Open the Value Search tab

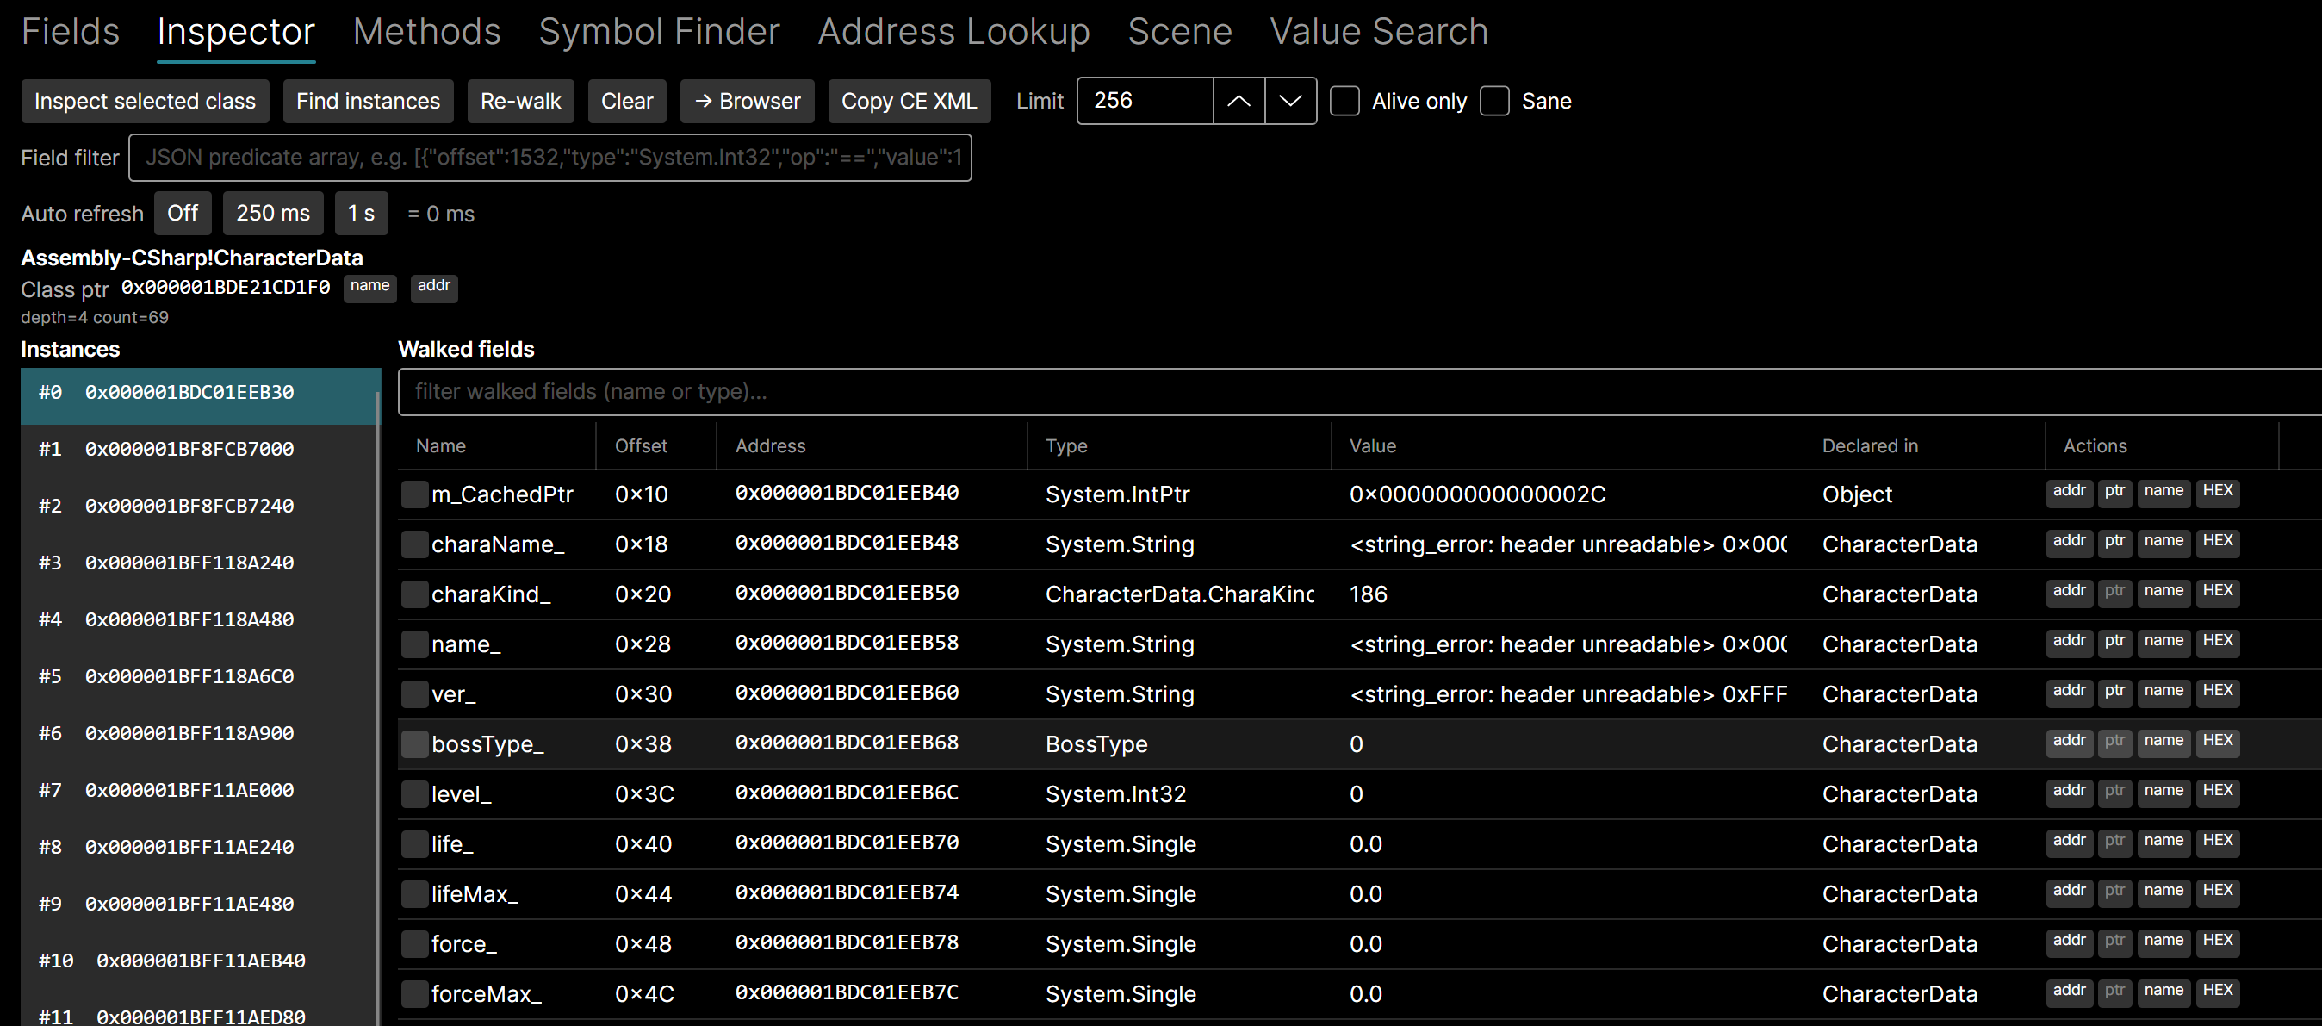1379,32
